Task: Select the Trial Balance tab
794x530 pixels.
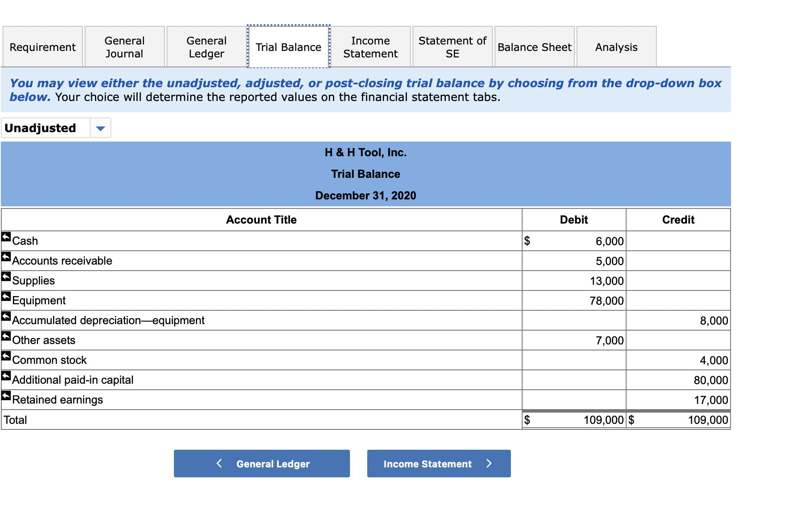Action: pyautogui.click(x=288, y=46)
